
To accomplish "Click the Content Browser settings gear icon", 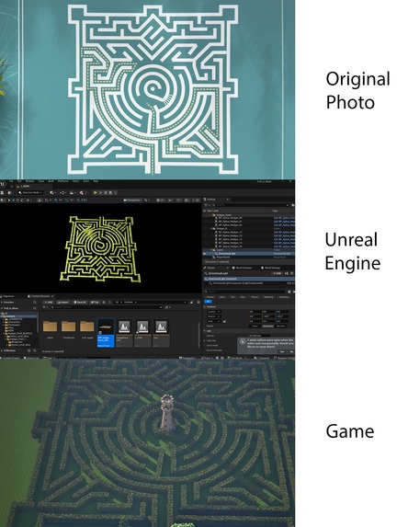I will (x=198, y=303).
